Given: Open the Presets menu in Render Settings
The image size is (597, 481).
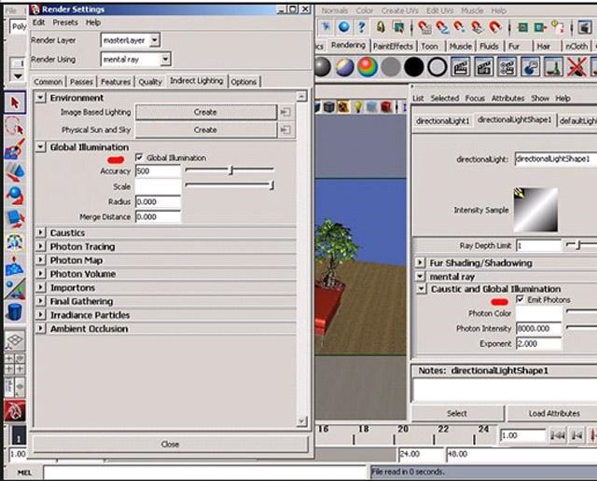Looking at the screenshot, I should (x=65, y=22).
